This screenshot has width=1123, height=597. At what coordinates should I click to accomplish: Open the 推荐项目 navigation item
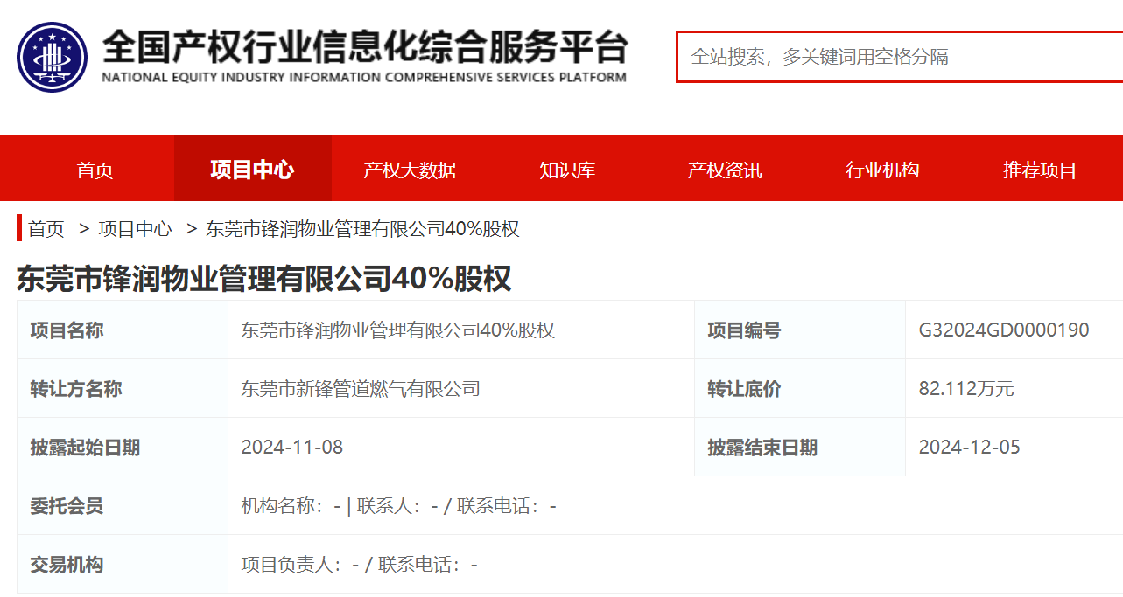click(1040, 170)
